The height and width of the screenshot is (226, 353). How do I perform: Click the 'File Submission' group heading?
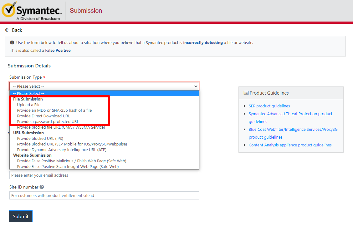click(28, 99)
